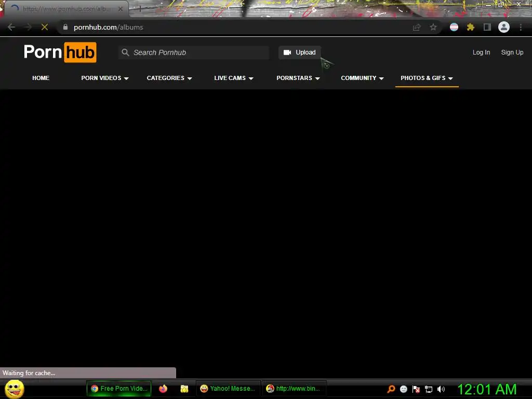Viewport: 532px width, 399px height.
Task: Open a new tab with the plus button
Action: click(140, 9)
